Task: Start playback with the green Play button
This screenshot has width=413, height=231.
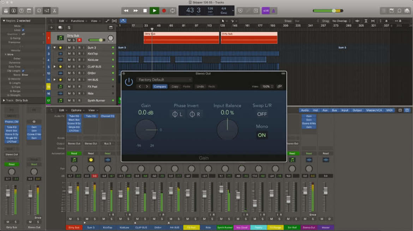Action: (x=154, y=11)
